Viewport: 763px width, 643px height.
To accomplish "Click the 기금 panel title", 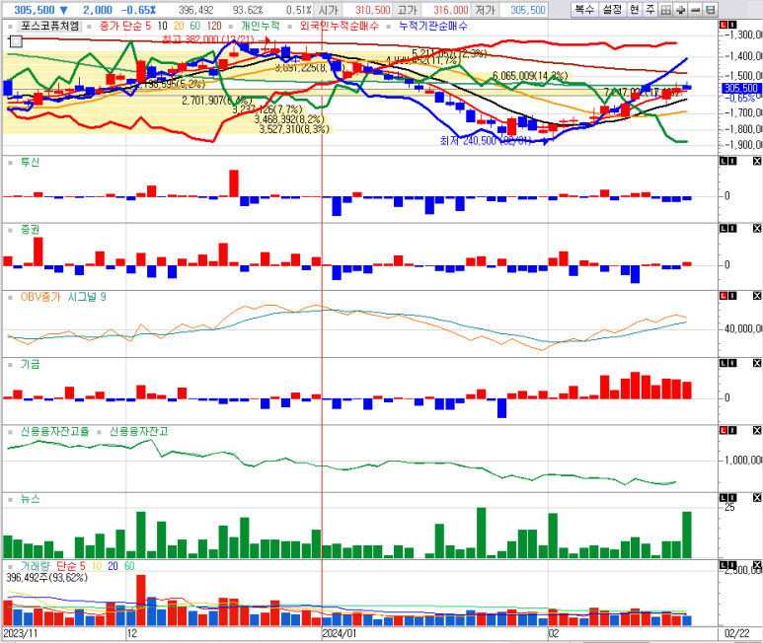I will pos(30,364).
